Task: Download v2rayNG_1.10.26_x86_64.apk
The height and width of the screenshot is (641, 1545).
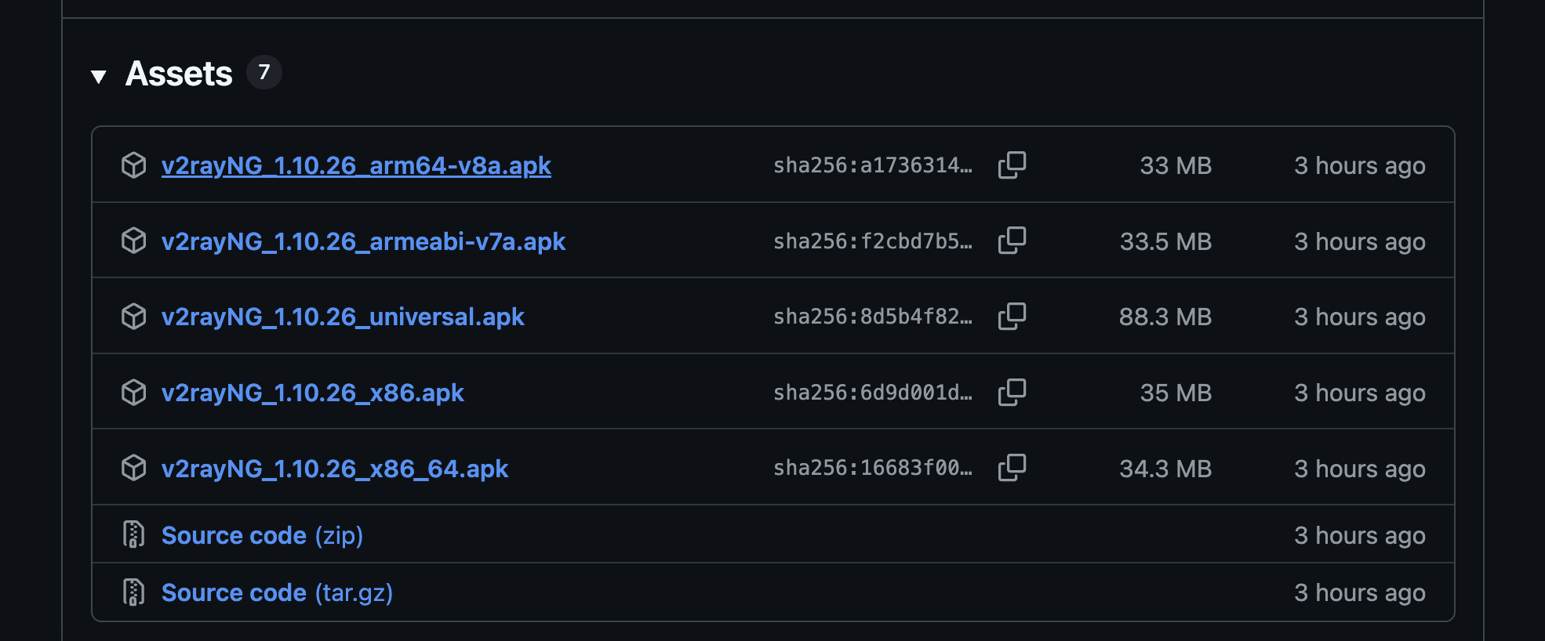Action: (x=335, y=469)
